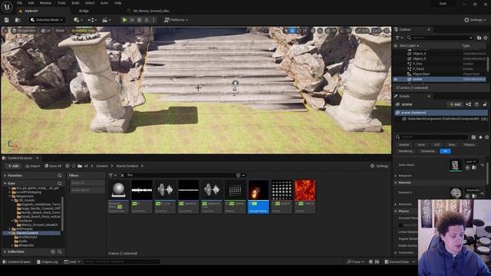The height and width of the screenshot is (276, 491).
Task: Open the viewport options hamburger menu
Action: tap(5, 31)
